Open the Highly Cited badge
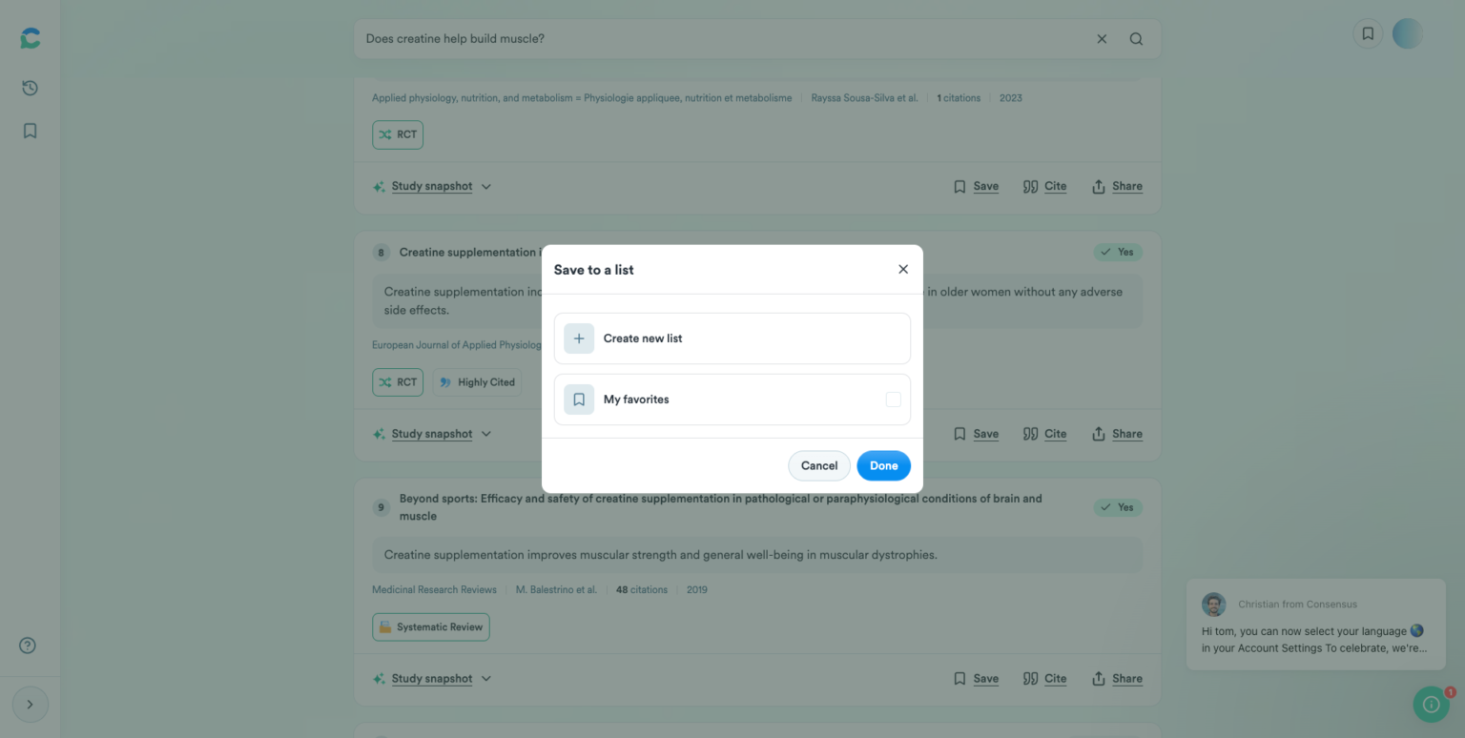 [477, 381]
